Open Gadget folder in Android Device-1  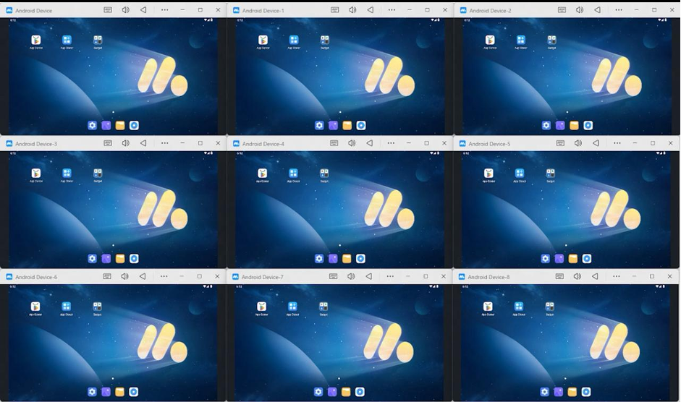point(325,40)
